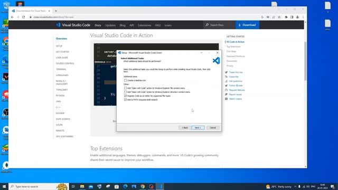Viewport: 338px width, 190px height.
Task: Click Cancel in the Setup dialog
Action: point(213,128)
